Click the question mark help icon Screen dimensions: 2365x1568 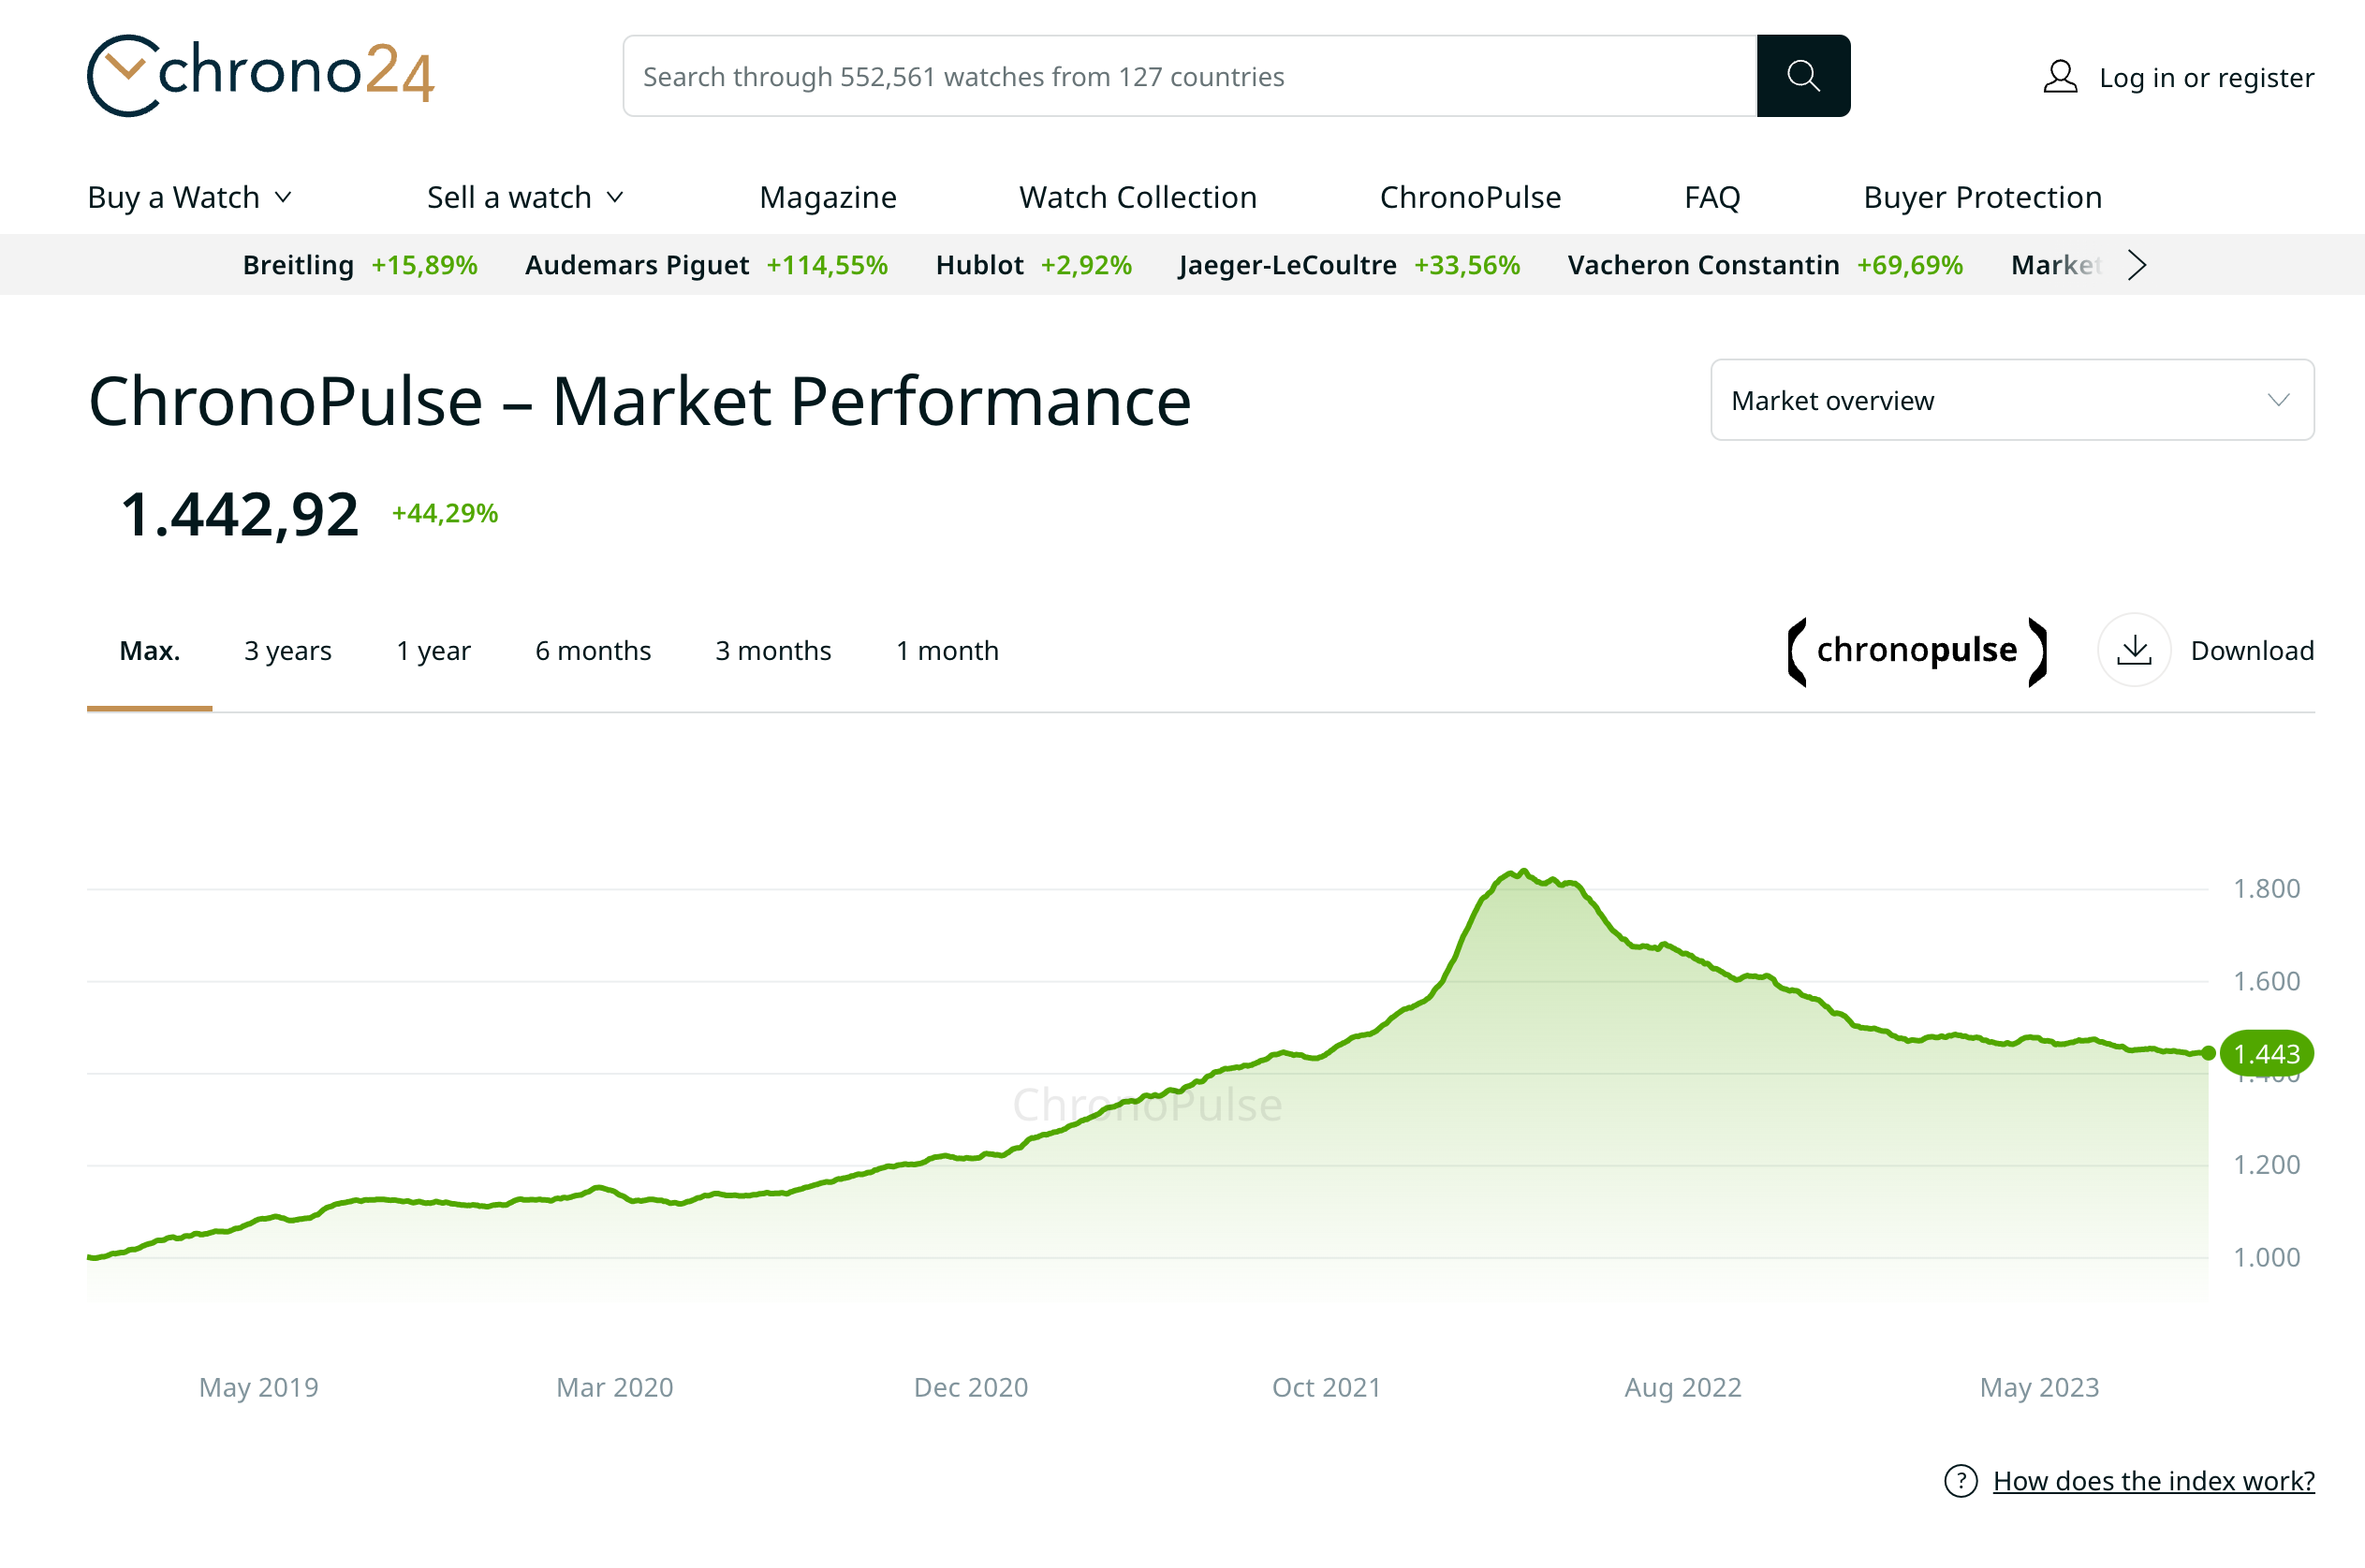click(1960, 1481)
